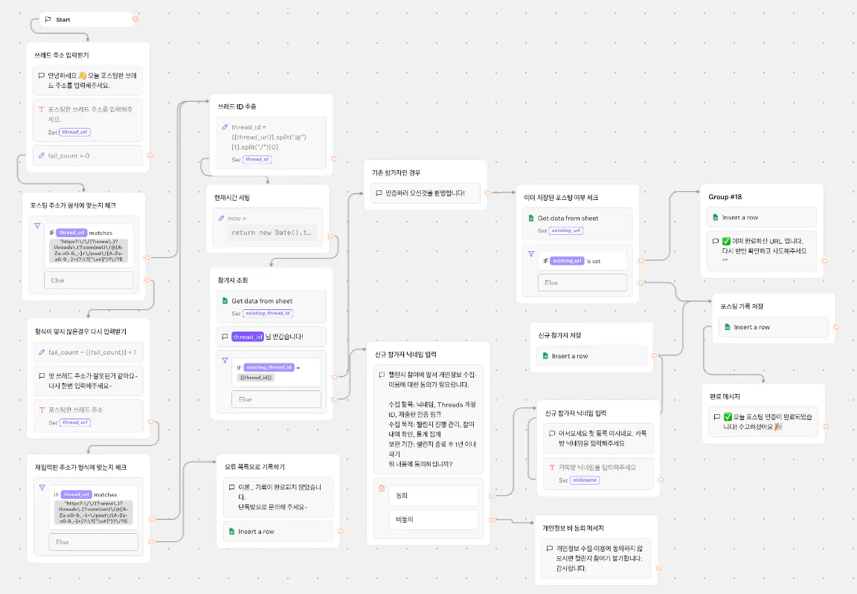Click the Else branch under existing_url is set
Screen dimensions: 857x594
tap(582, 283)
